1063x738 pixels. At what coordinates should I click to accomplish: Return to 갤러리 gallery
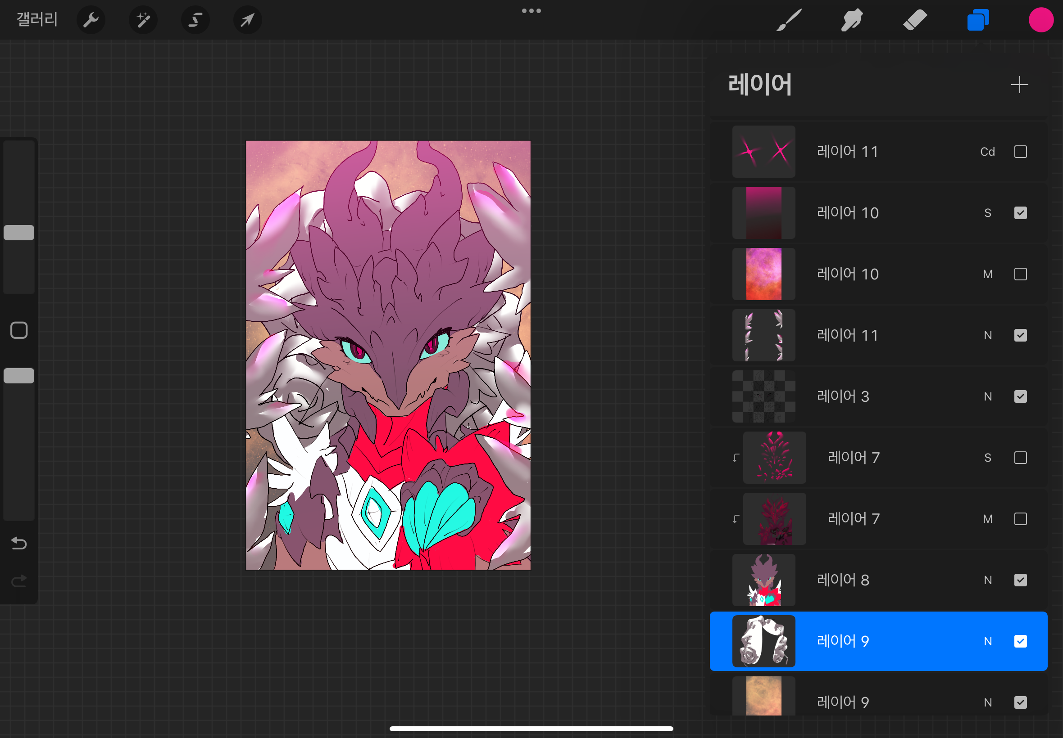click(x=37, y=19)
